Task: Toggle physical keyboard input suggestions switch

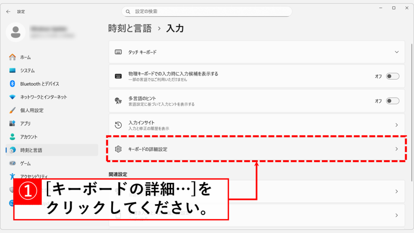Action: [x=392, y=76]
